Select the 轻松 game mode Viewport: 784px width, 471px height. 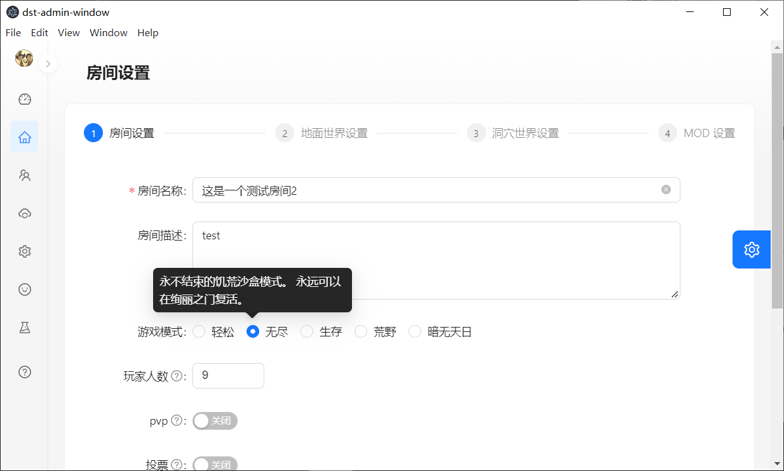tap(213, 331)
